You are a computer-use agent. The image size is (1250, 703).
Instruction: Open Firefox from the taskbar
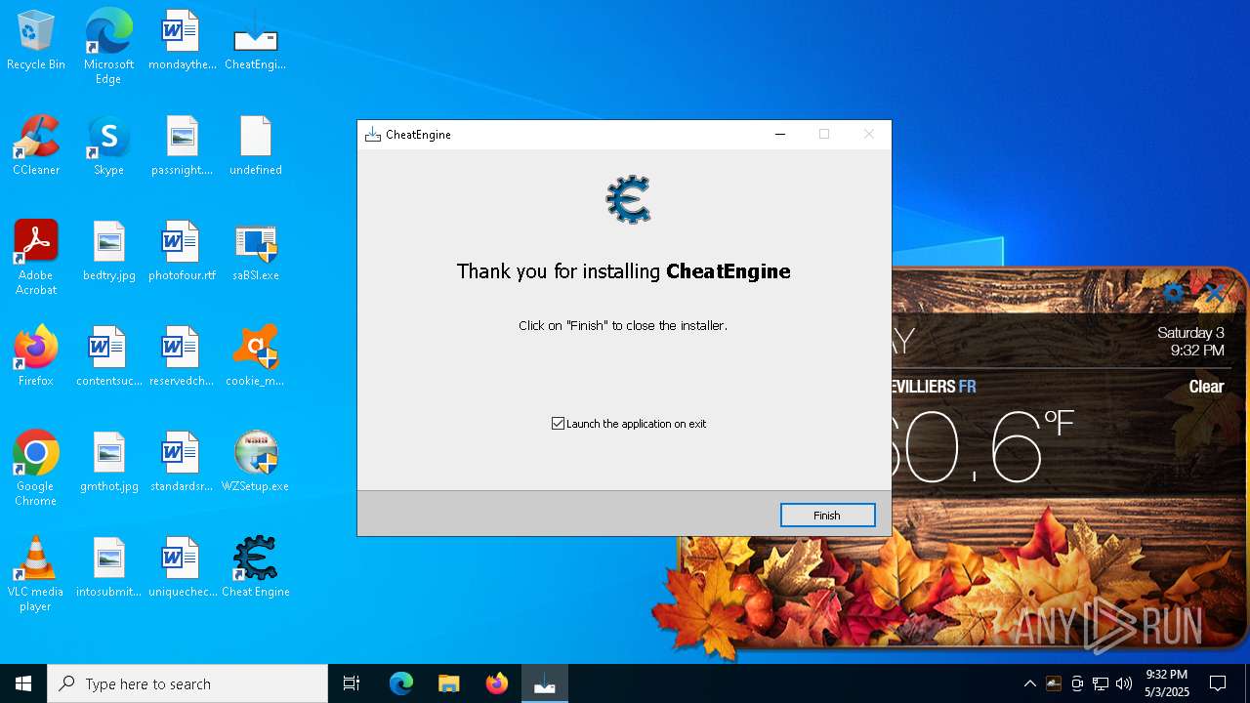pos(497,683)
